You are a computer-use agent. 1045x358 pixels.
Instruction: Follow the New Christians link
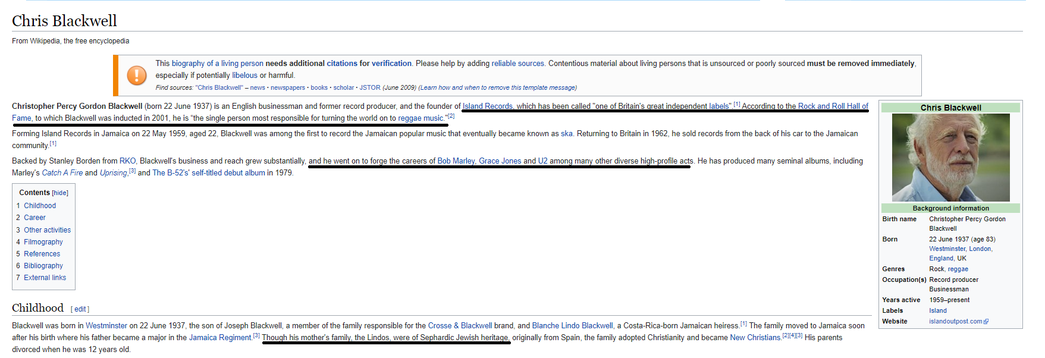click(x=755, y=338)
